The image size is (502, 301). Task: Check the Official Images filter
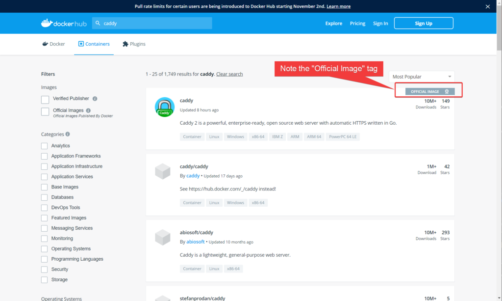45,111
